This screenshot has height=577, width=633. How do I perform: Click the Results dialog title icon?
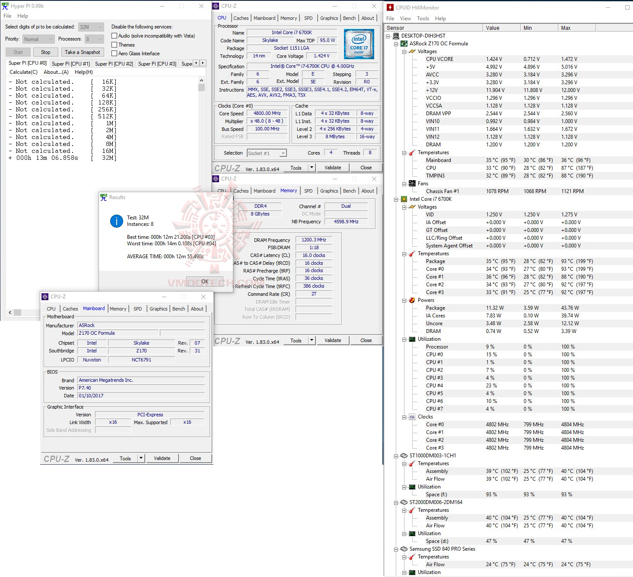tap(104, 197)
